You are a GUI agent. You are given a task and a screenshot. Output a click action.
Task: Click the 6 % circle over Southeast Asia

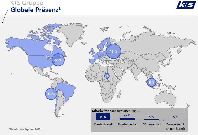152,82
